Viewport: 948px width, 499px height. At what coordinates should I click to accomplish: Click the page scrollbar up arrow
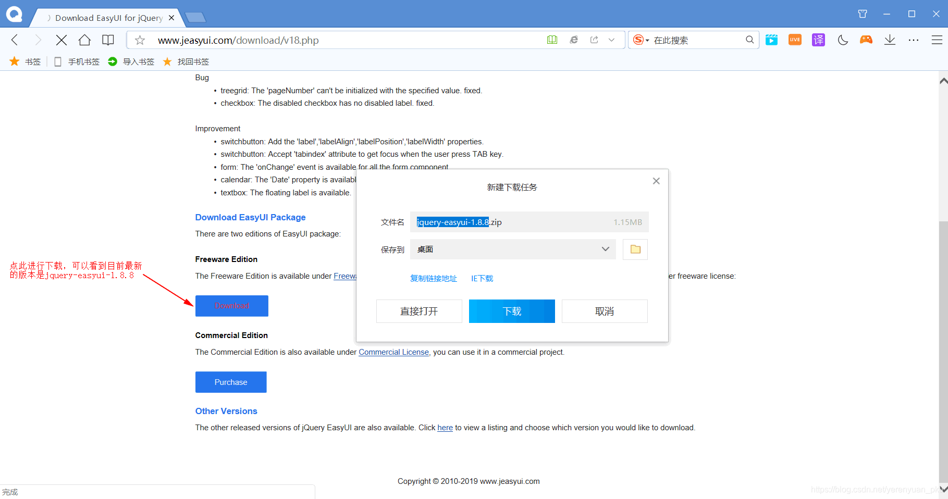point(943,81)
